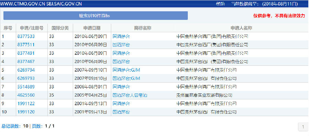Click the 国际分类 column header
The width and height of the screenshot is (309, 136).
60,28
